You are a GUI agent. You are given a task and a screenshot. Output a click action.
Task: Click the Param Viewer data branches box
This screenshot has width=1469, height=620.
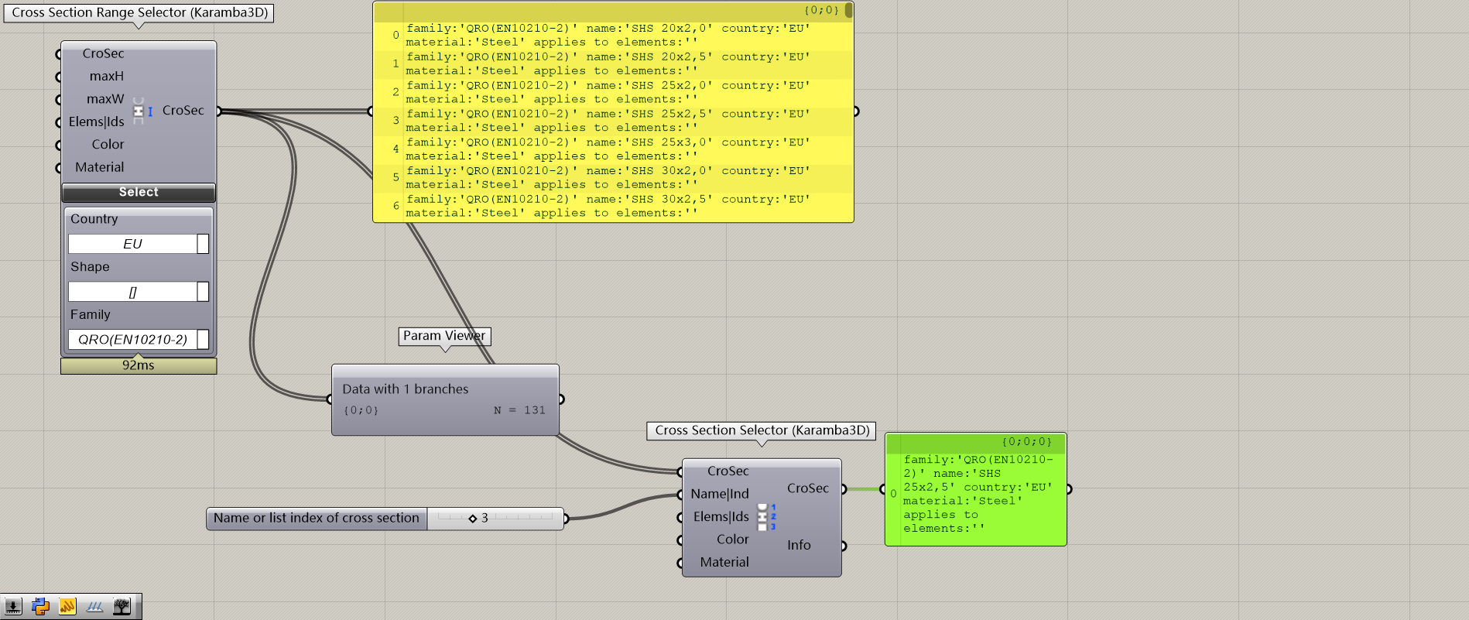click(445, 399)
